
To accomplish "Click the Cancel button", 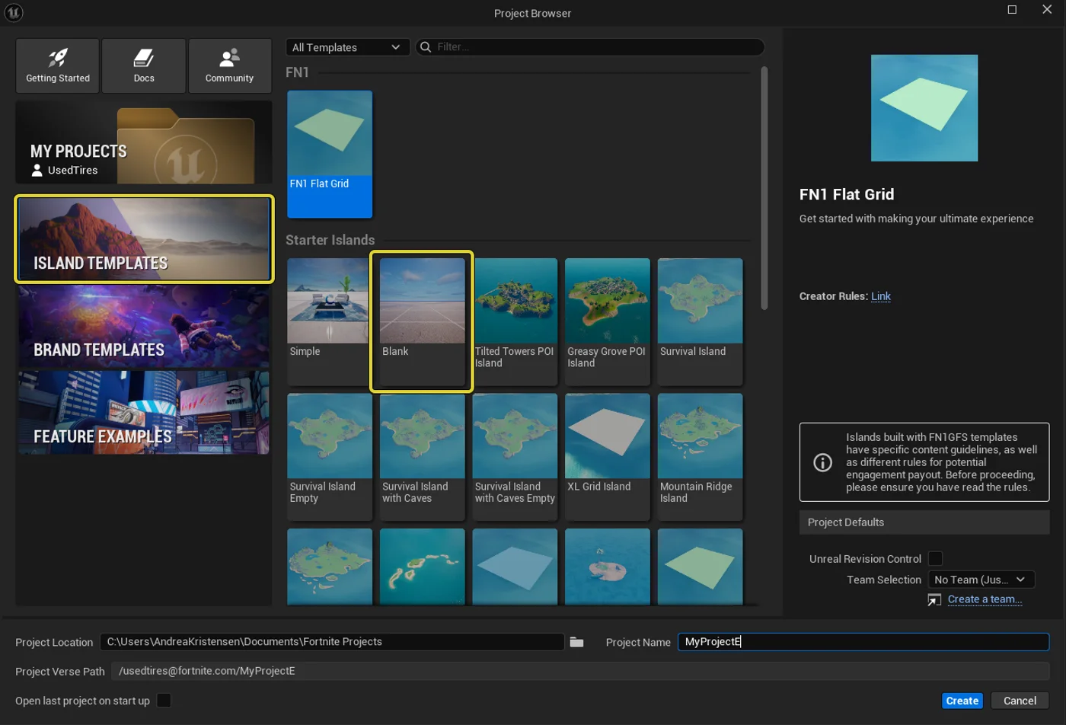I will (1020, 701).
